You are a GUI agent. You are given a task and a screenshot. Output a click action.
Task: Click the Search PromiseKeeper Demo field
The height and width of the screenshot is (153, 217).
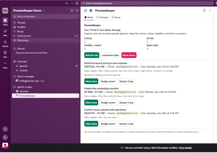coord(147,3)
